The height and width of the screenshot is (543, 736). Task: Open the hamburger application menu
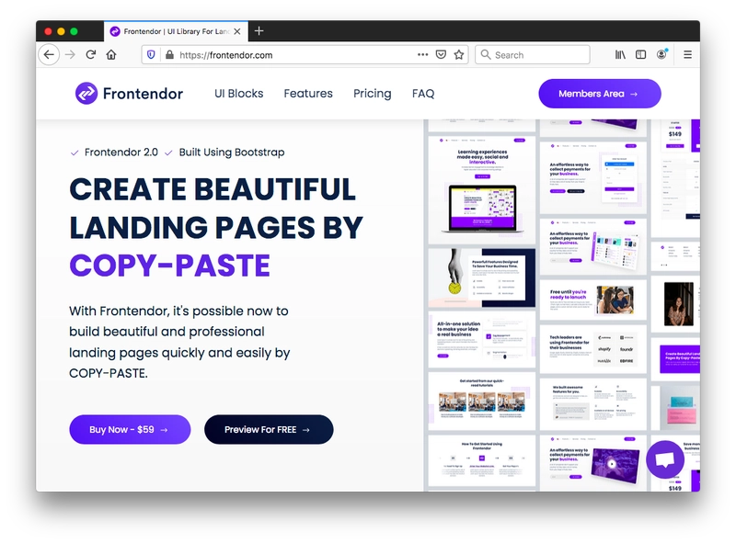point(687,55)
